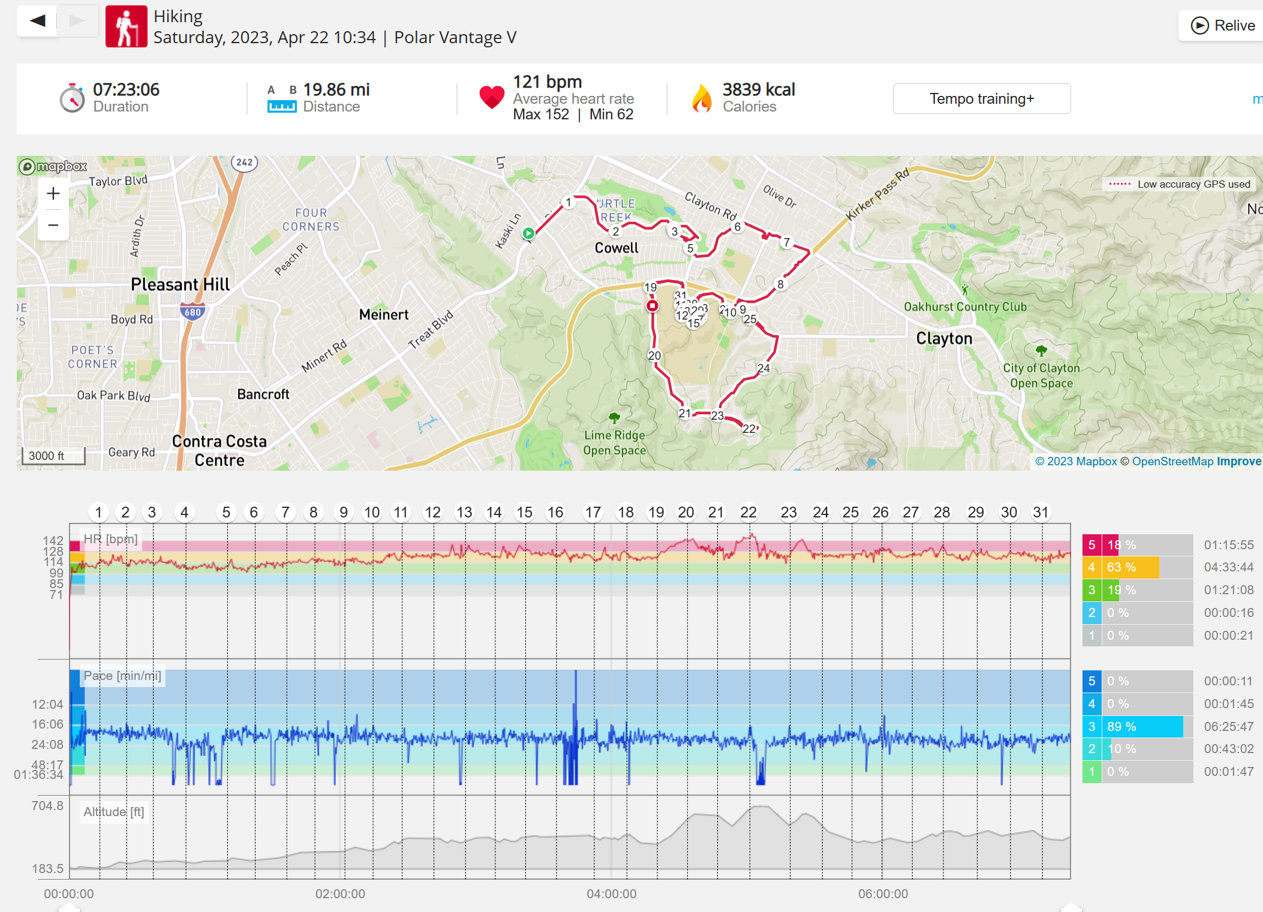This screenshot has width=1263, height=912.
Task: Select lap marker 5 above the charts
Action: [226, 512]
